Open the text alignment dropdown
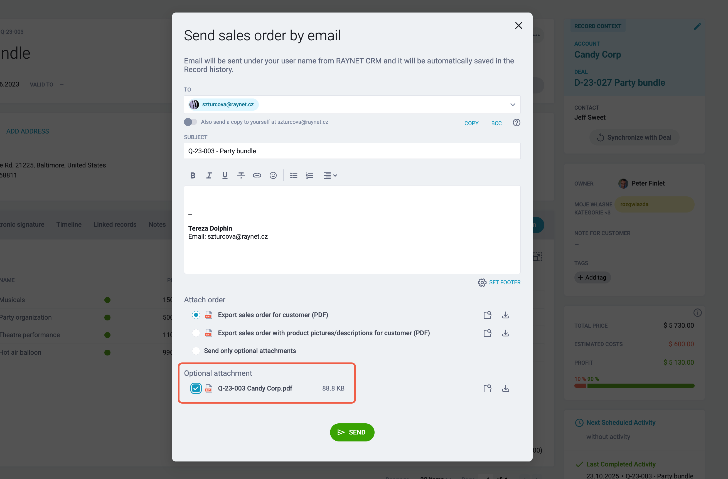This screenshot has height=479, width=728. (330, 176)
